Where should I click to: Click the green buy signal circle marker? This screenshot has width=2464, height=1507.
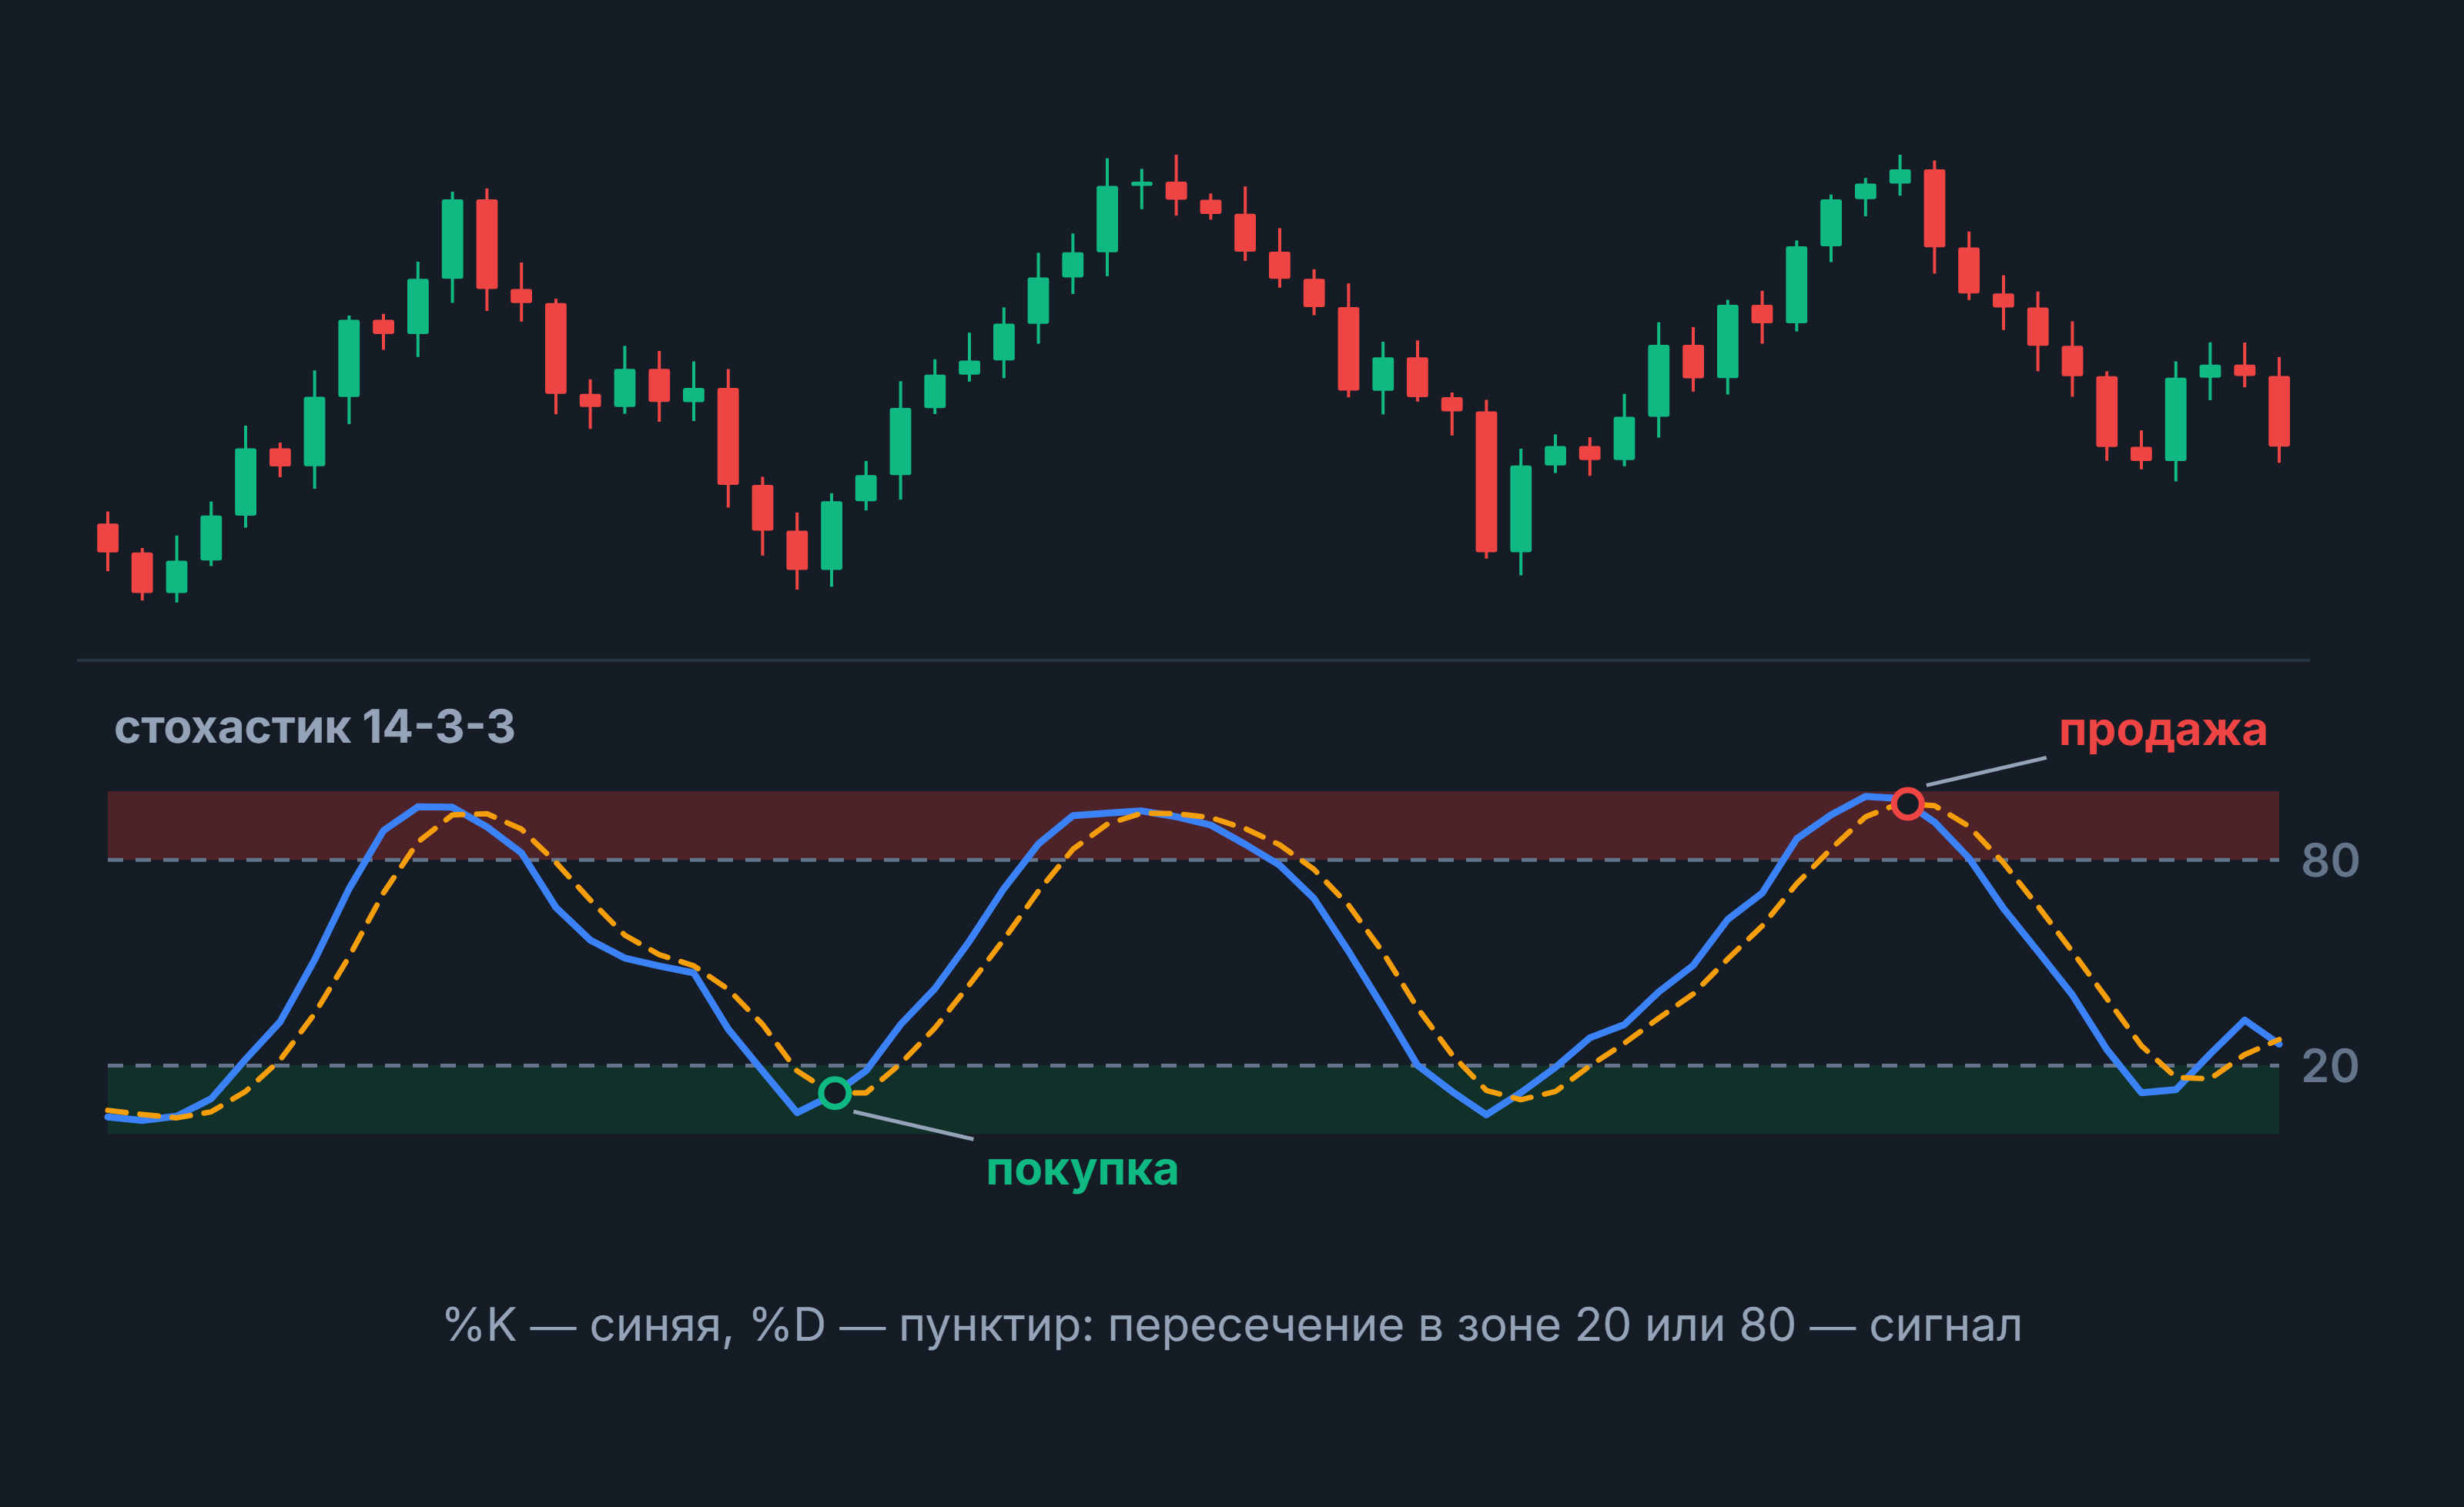(x=834, y=1093)
